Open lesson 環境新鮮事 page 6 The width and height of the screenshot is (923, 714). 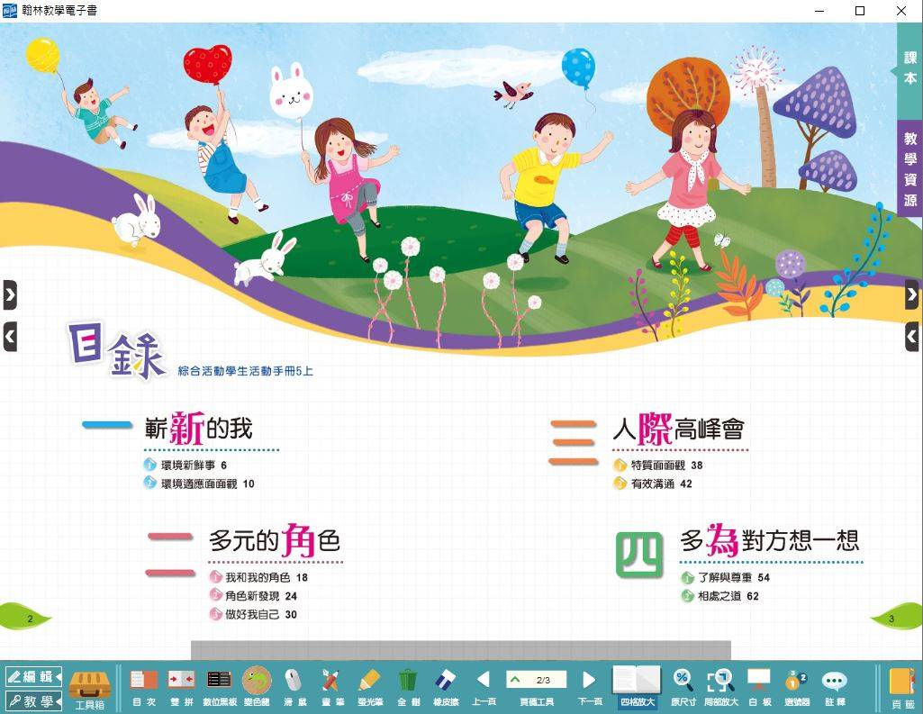pos(185,465)
